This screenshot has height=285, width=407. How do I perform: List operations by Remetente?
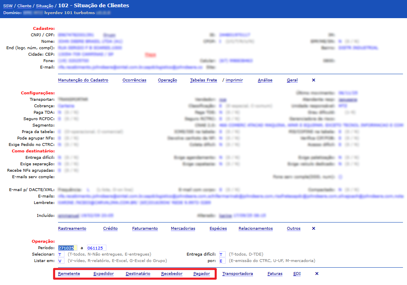(69, 274)
